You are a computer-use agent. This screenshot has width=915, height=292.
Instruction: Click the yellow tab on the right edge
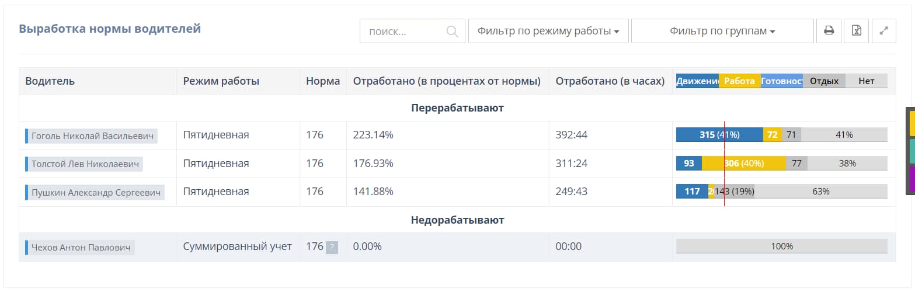(911, 123)
